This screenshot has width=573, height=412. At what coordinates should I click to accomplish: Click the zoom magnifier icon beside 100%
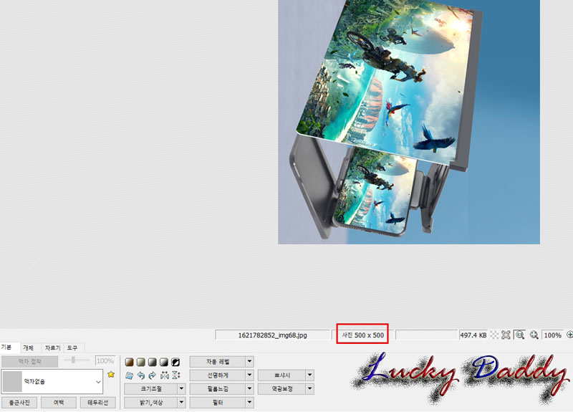(x=534, y=335)
